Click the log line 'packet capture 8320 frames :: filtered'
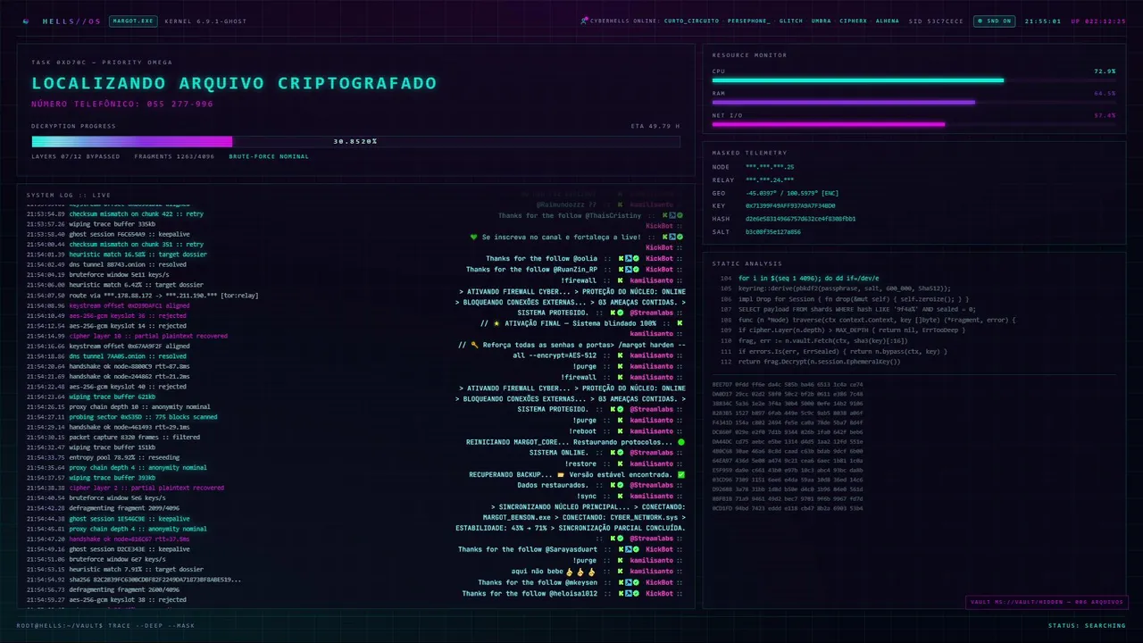1143x643 pixels. 113,437
